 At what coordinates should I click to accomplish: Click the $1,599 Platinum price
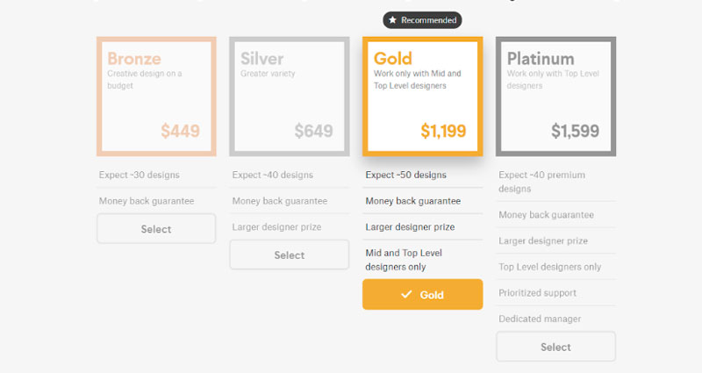[575, 131]
